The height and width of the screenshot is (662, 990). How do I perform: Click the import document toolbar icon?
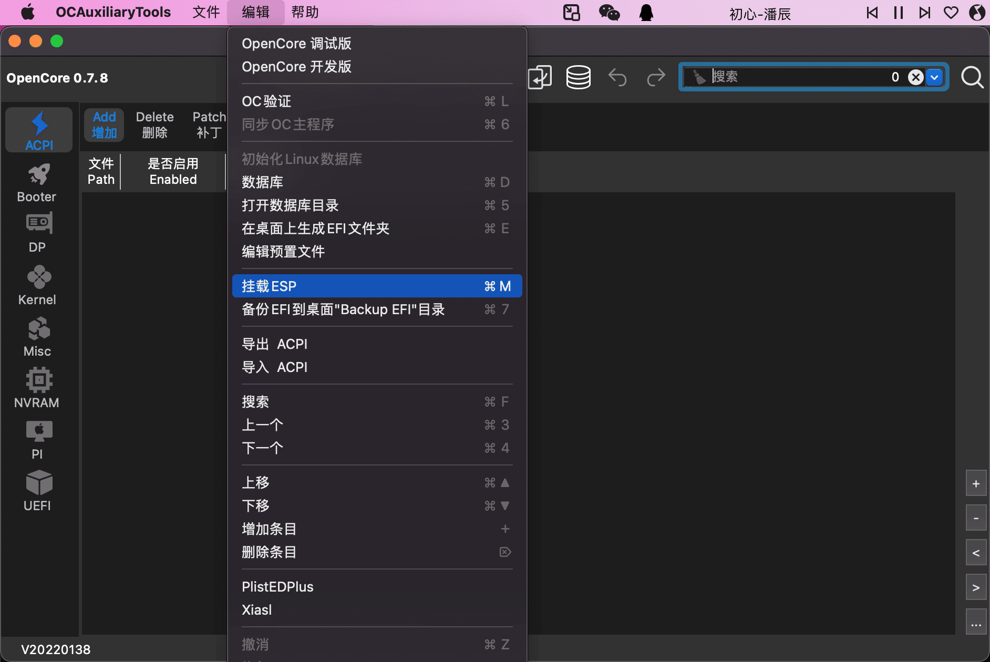point(540,77)
